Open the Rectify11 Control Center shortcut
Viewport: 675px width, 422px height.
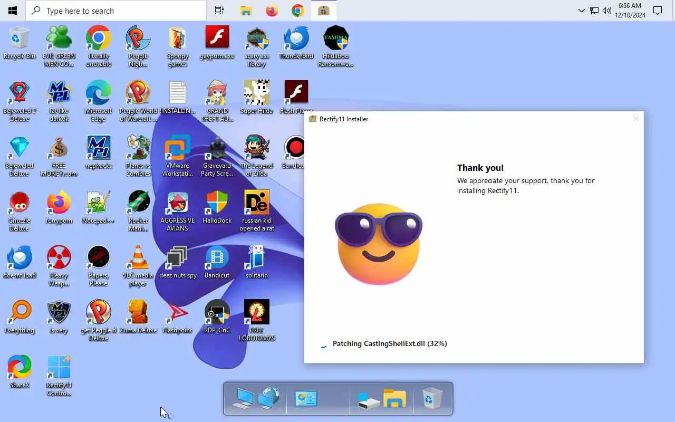59,376
